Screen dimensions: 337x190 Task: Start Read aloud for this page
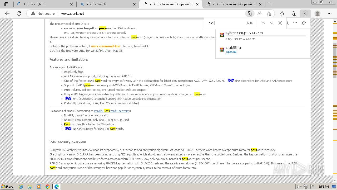point(259,13)
